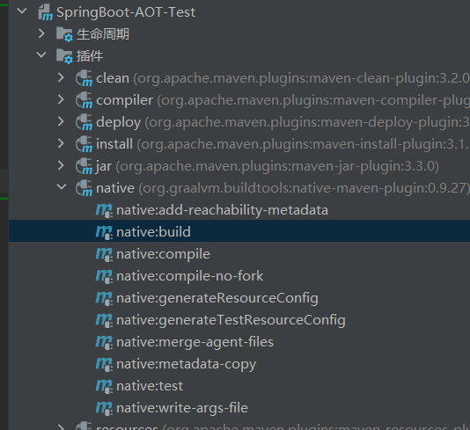Click the native plugin icon
Viewport: 470px width, 430px height.
[x=84, y=188]
